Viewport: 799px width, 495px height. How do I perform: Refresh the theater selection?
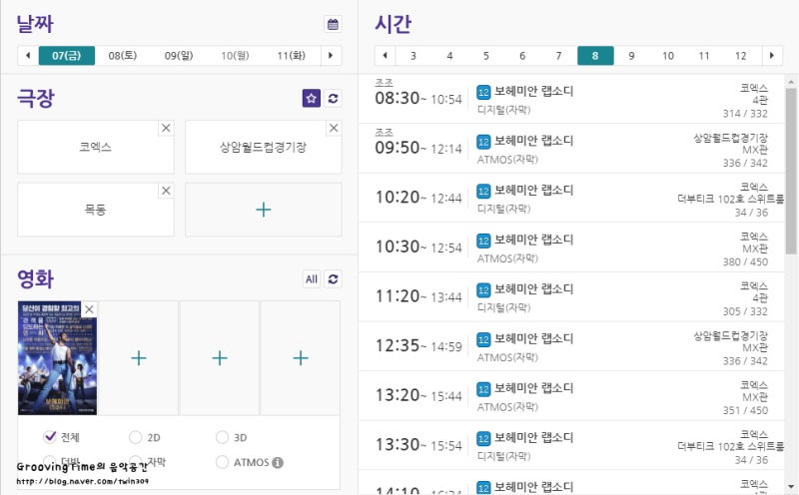click(x=334, y=98)
